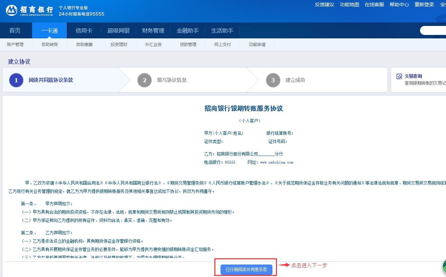This screenshot has height=277, width=446.
Task: Click the www.cmbchina.com web address text
Action: pyautogui.click(x=277, y=162)
